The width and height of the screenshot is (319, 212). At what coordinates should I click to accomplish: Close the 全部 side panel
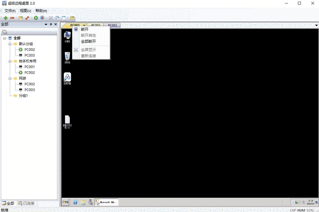coord(56,24)
